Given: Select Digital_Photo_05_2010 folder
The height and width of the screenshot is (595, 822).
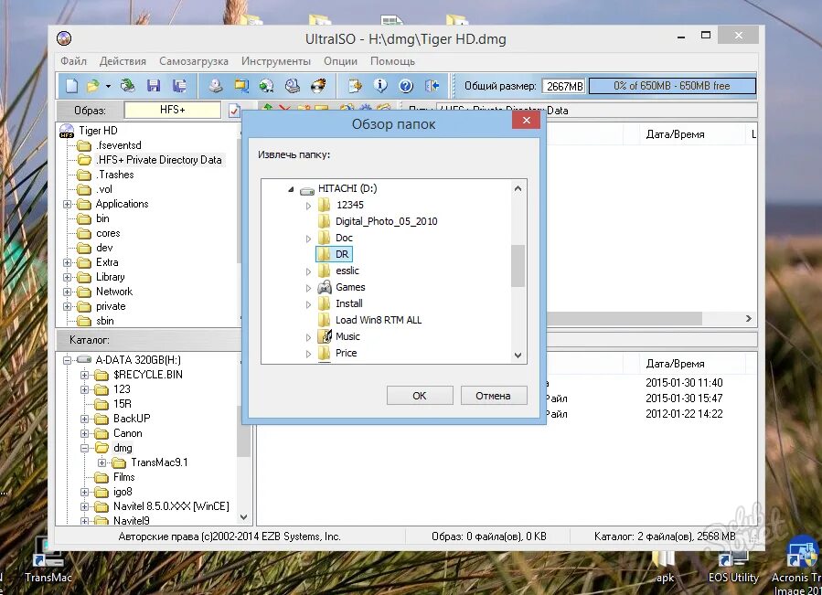Looking at the screenshot, I should 387,221.
